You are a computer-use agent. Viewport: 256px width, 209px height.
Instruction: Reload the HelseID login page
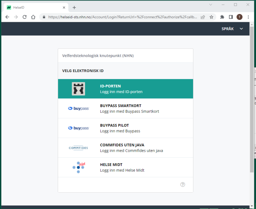point(24,17)
